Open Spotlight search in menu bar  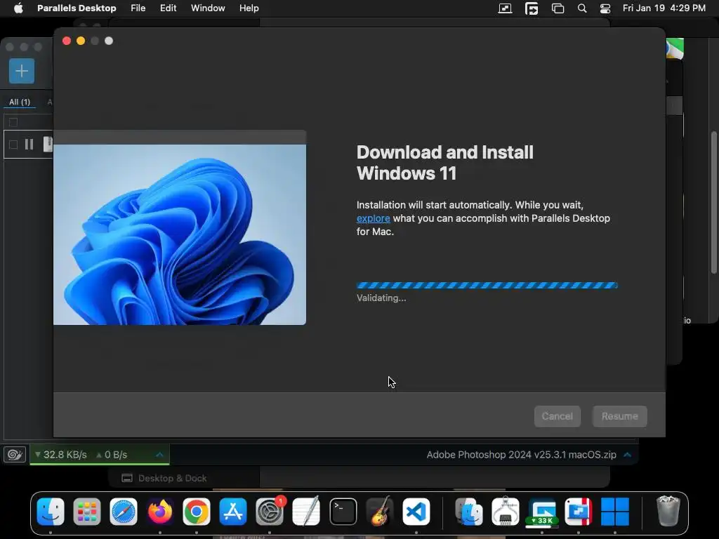[582, 8]
